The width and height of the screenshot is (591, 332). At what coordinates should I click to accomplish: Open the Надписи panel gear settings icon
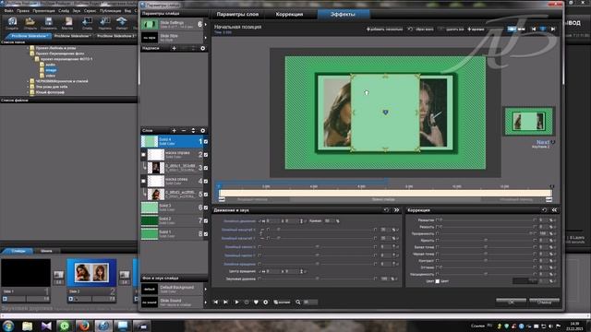tap(203, 48)
